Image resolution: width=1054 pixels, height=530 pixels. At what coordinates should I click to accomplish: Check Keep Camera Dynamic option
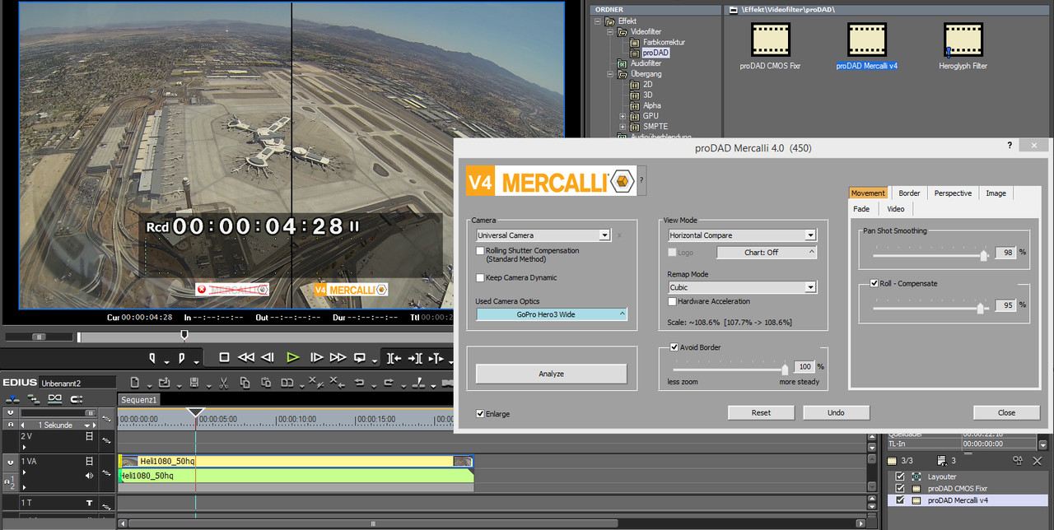click(x=480, y=277)
